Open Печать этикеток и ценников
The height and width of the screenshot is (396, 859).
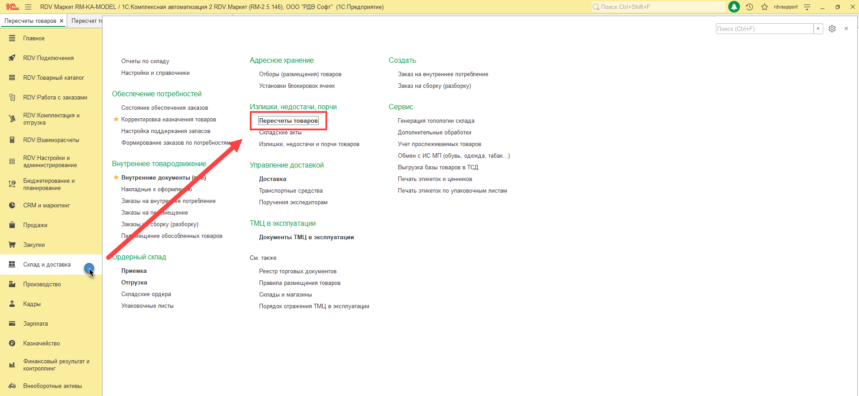[435, 179]
